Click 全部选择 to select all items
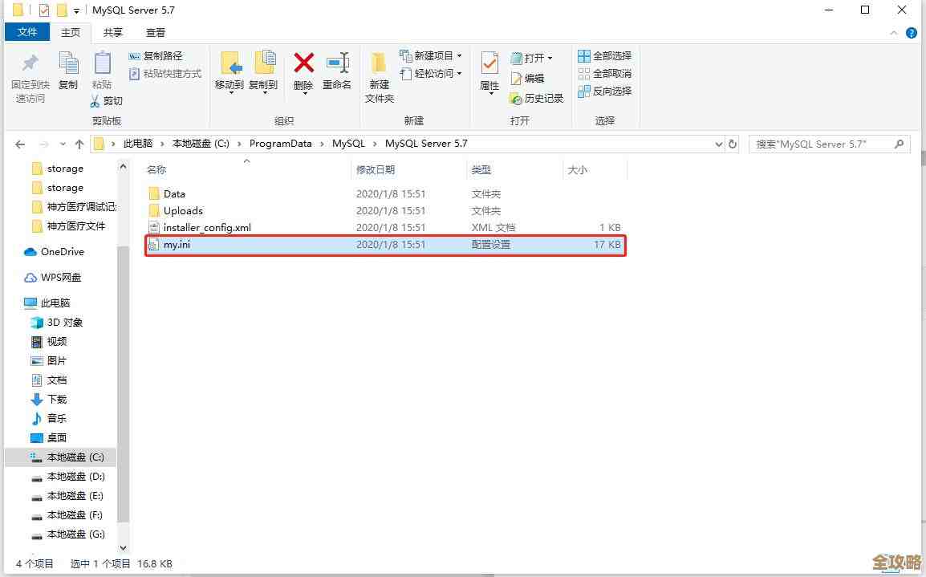 (605, 55)
